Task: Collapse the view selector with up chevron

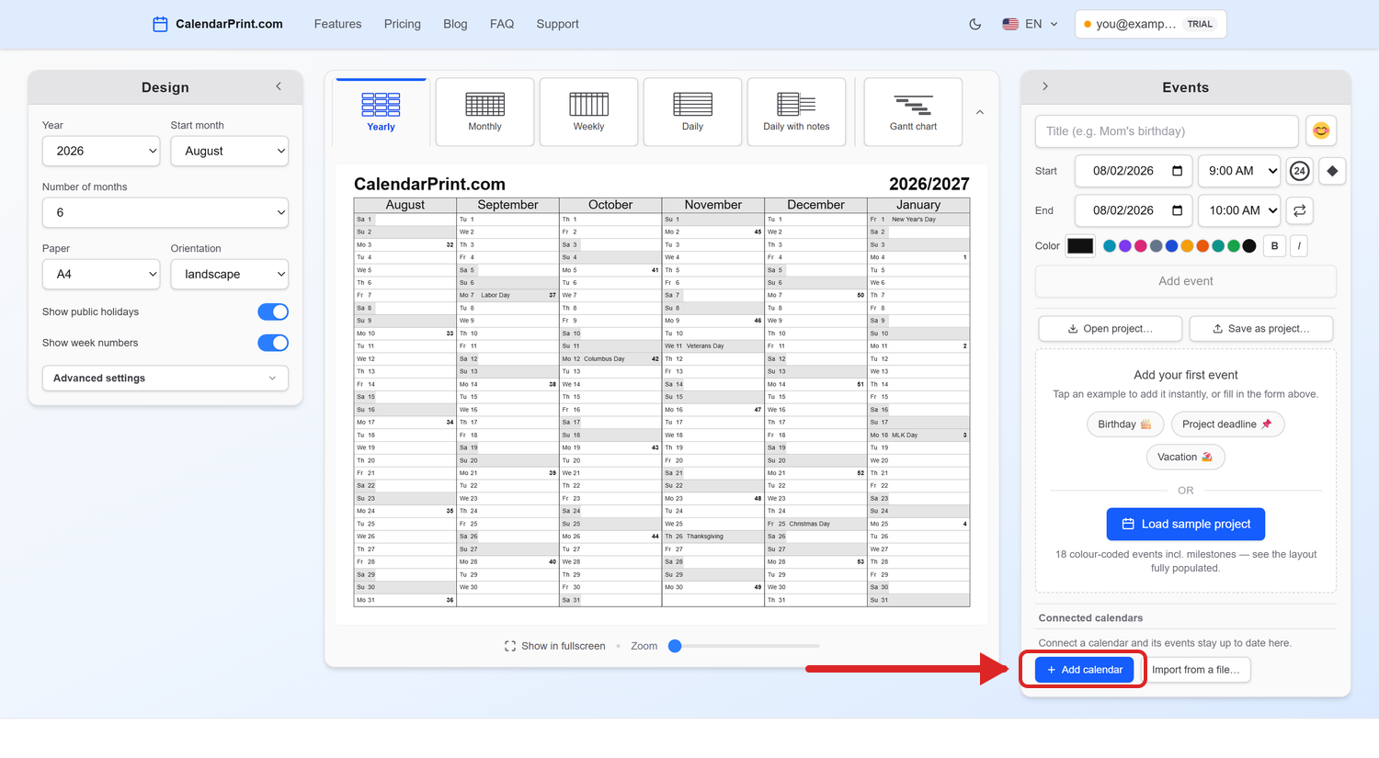Action: click(980, 112)
